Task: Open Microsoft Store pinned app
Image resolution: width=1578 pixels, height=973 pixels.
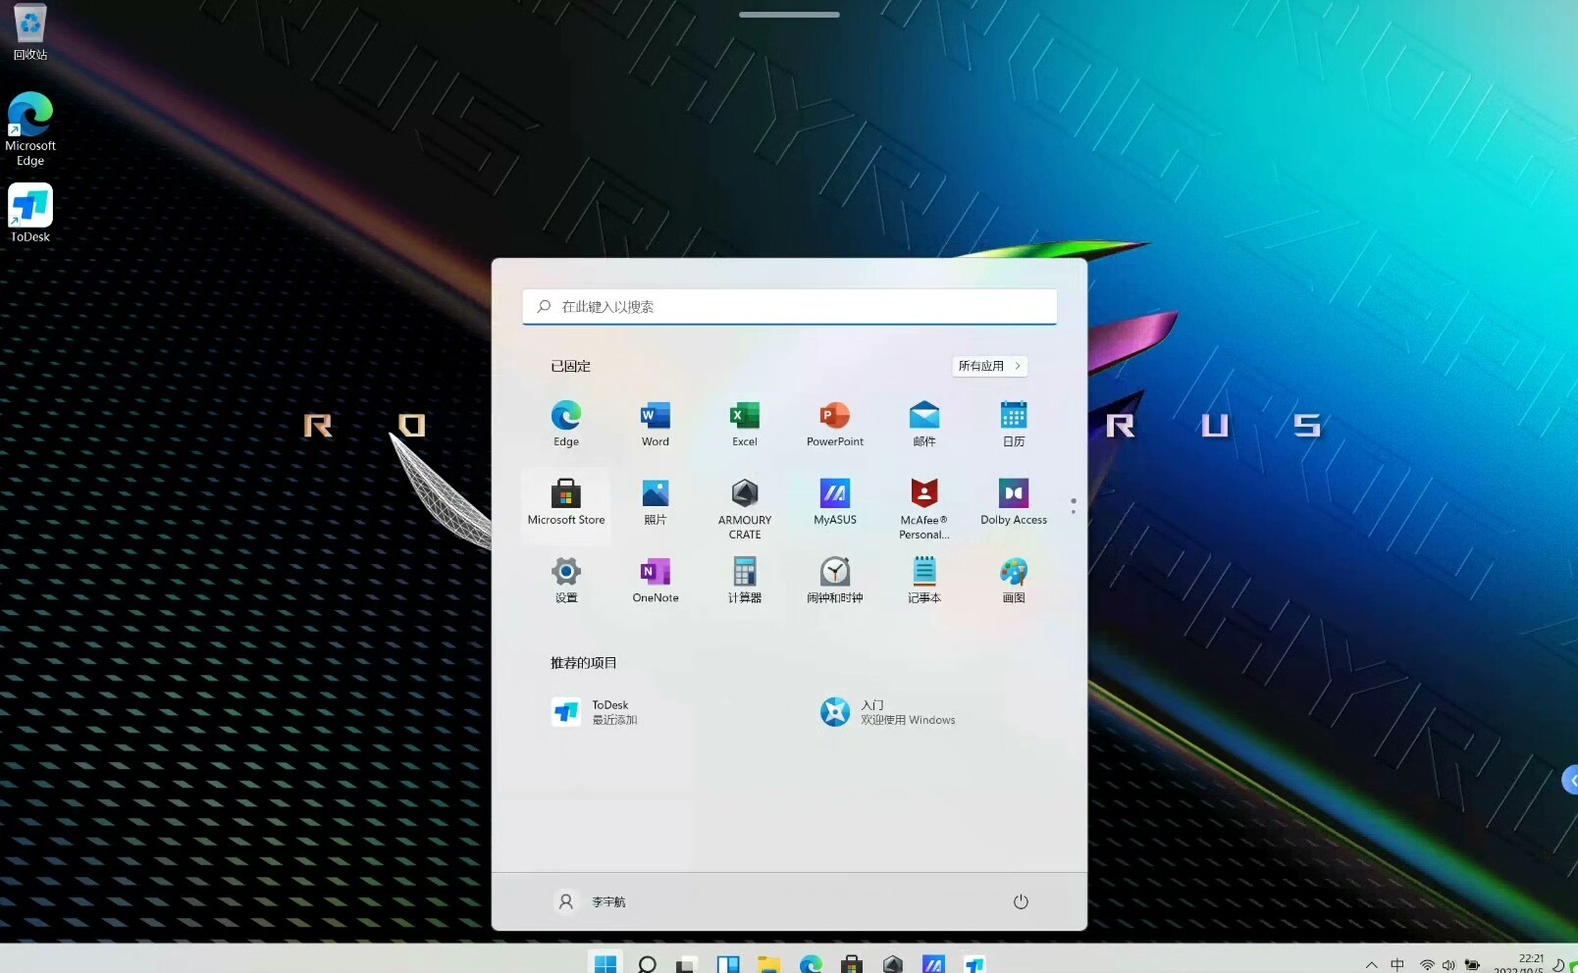Action: (x=565, y=501)
